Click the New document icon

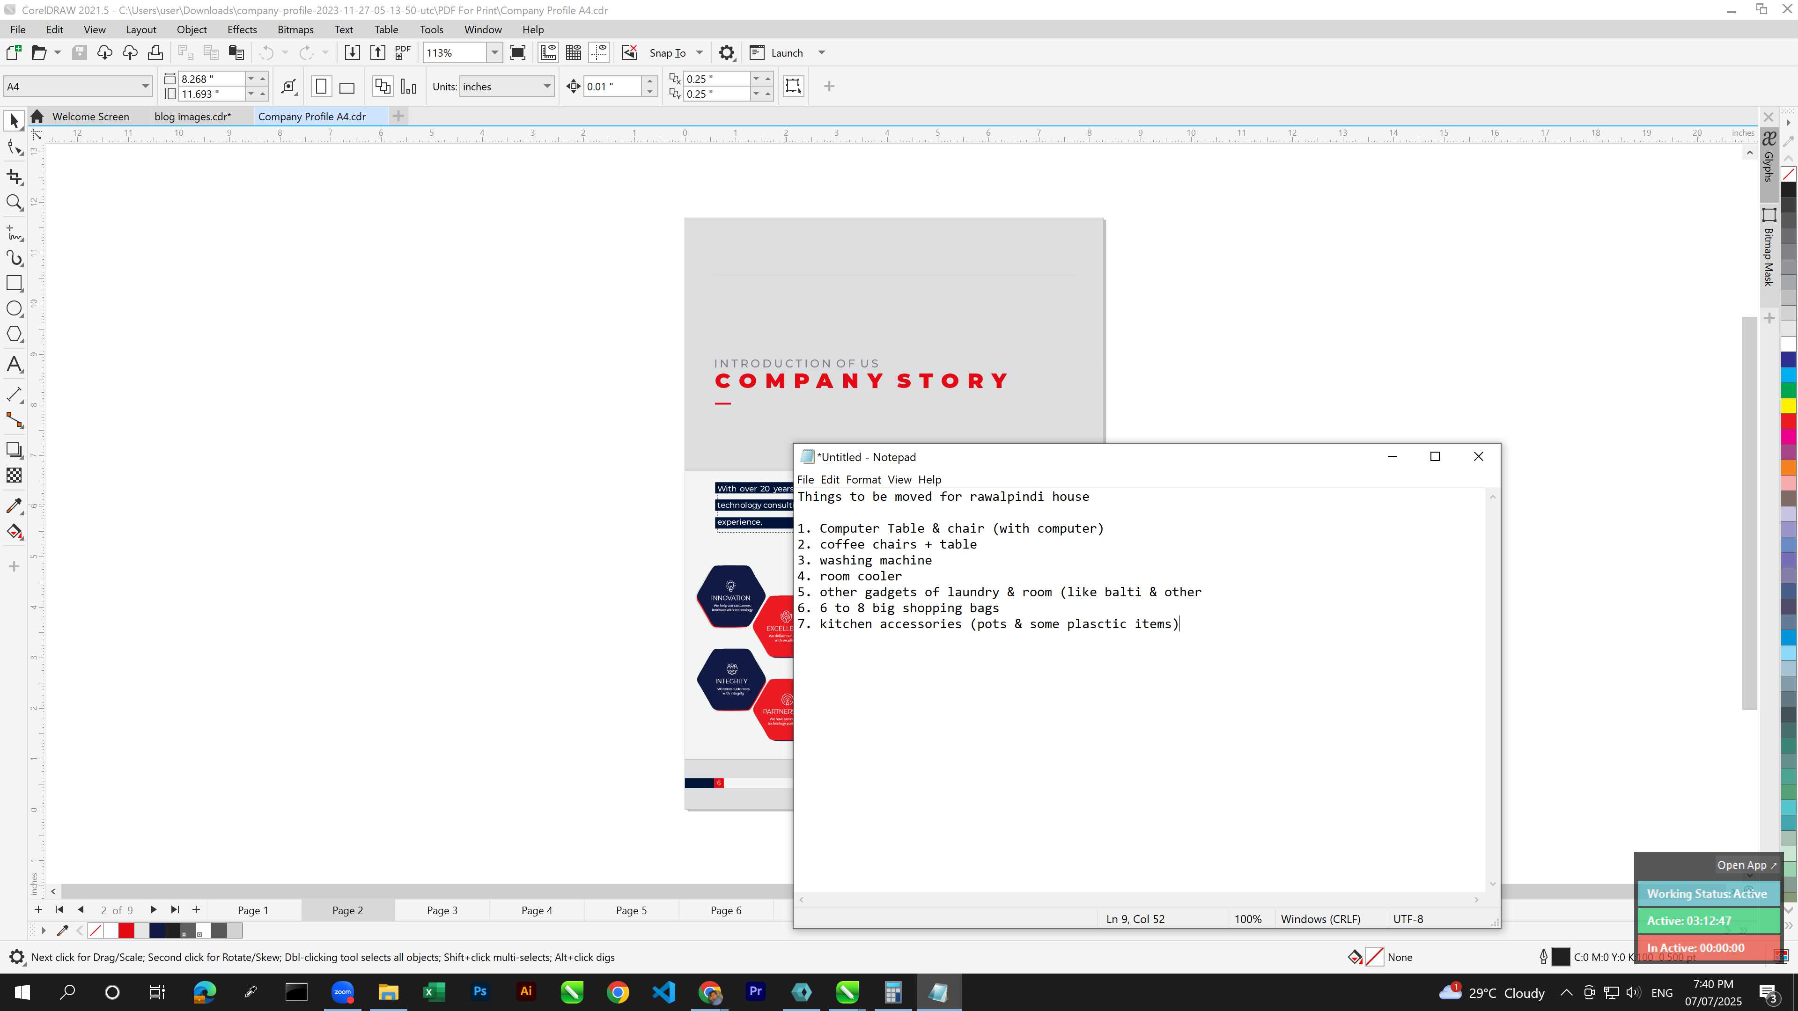coord(13,52)
